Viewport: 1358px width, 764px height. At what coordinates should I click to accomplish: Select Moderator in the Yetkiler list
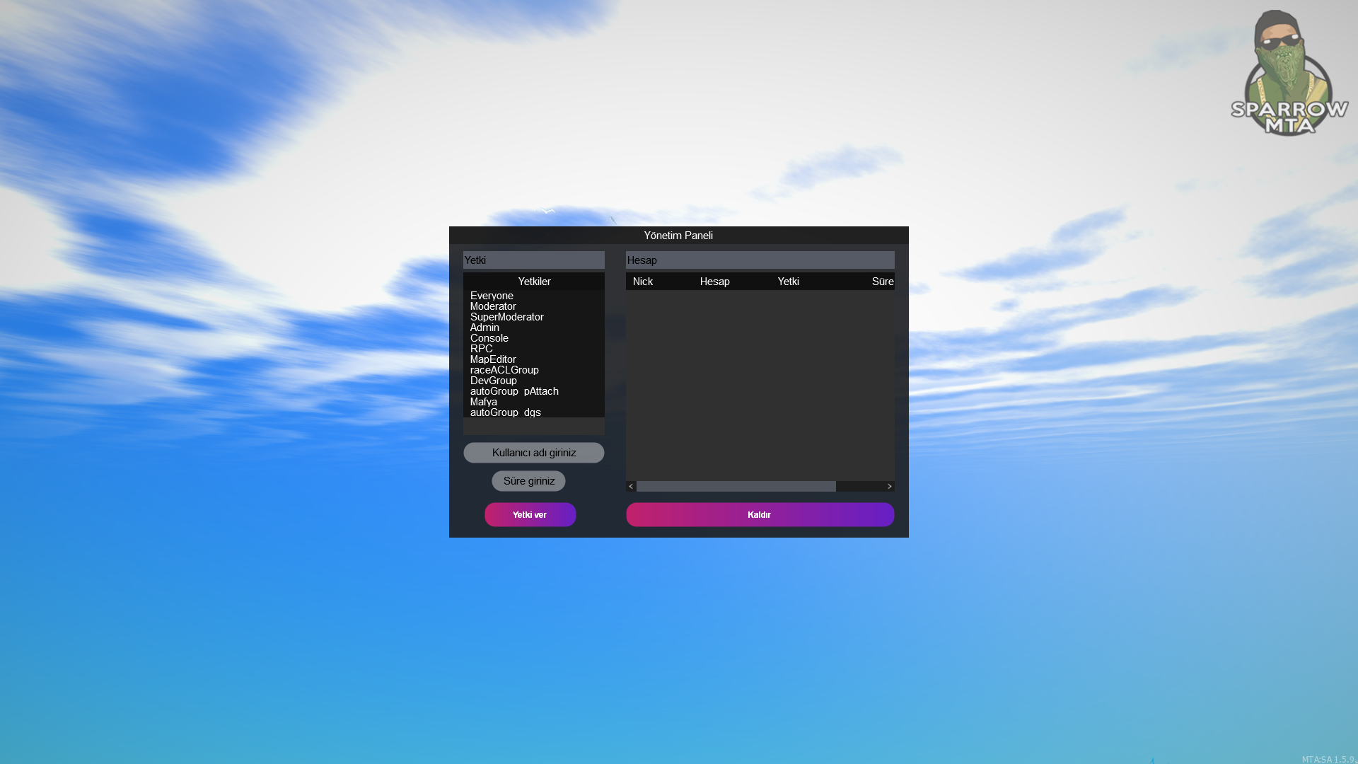(x=534, y=306)
